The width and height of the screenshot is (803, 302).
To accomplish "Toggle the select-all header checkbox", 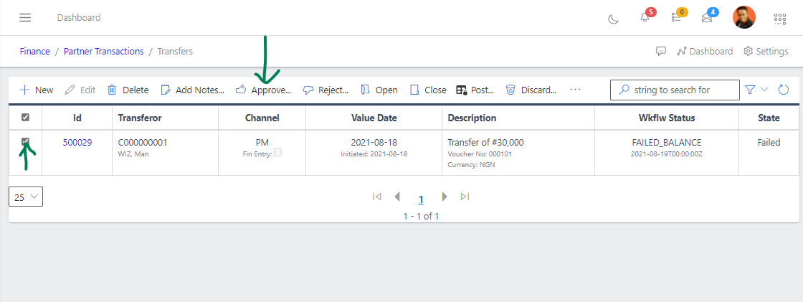I will pyautogui.click(x=25, y=118).
